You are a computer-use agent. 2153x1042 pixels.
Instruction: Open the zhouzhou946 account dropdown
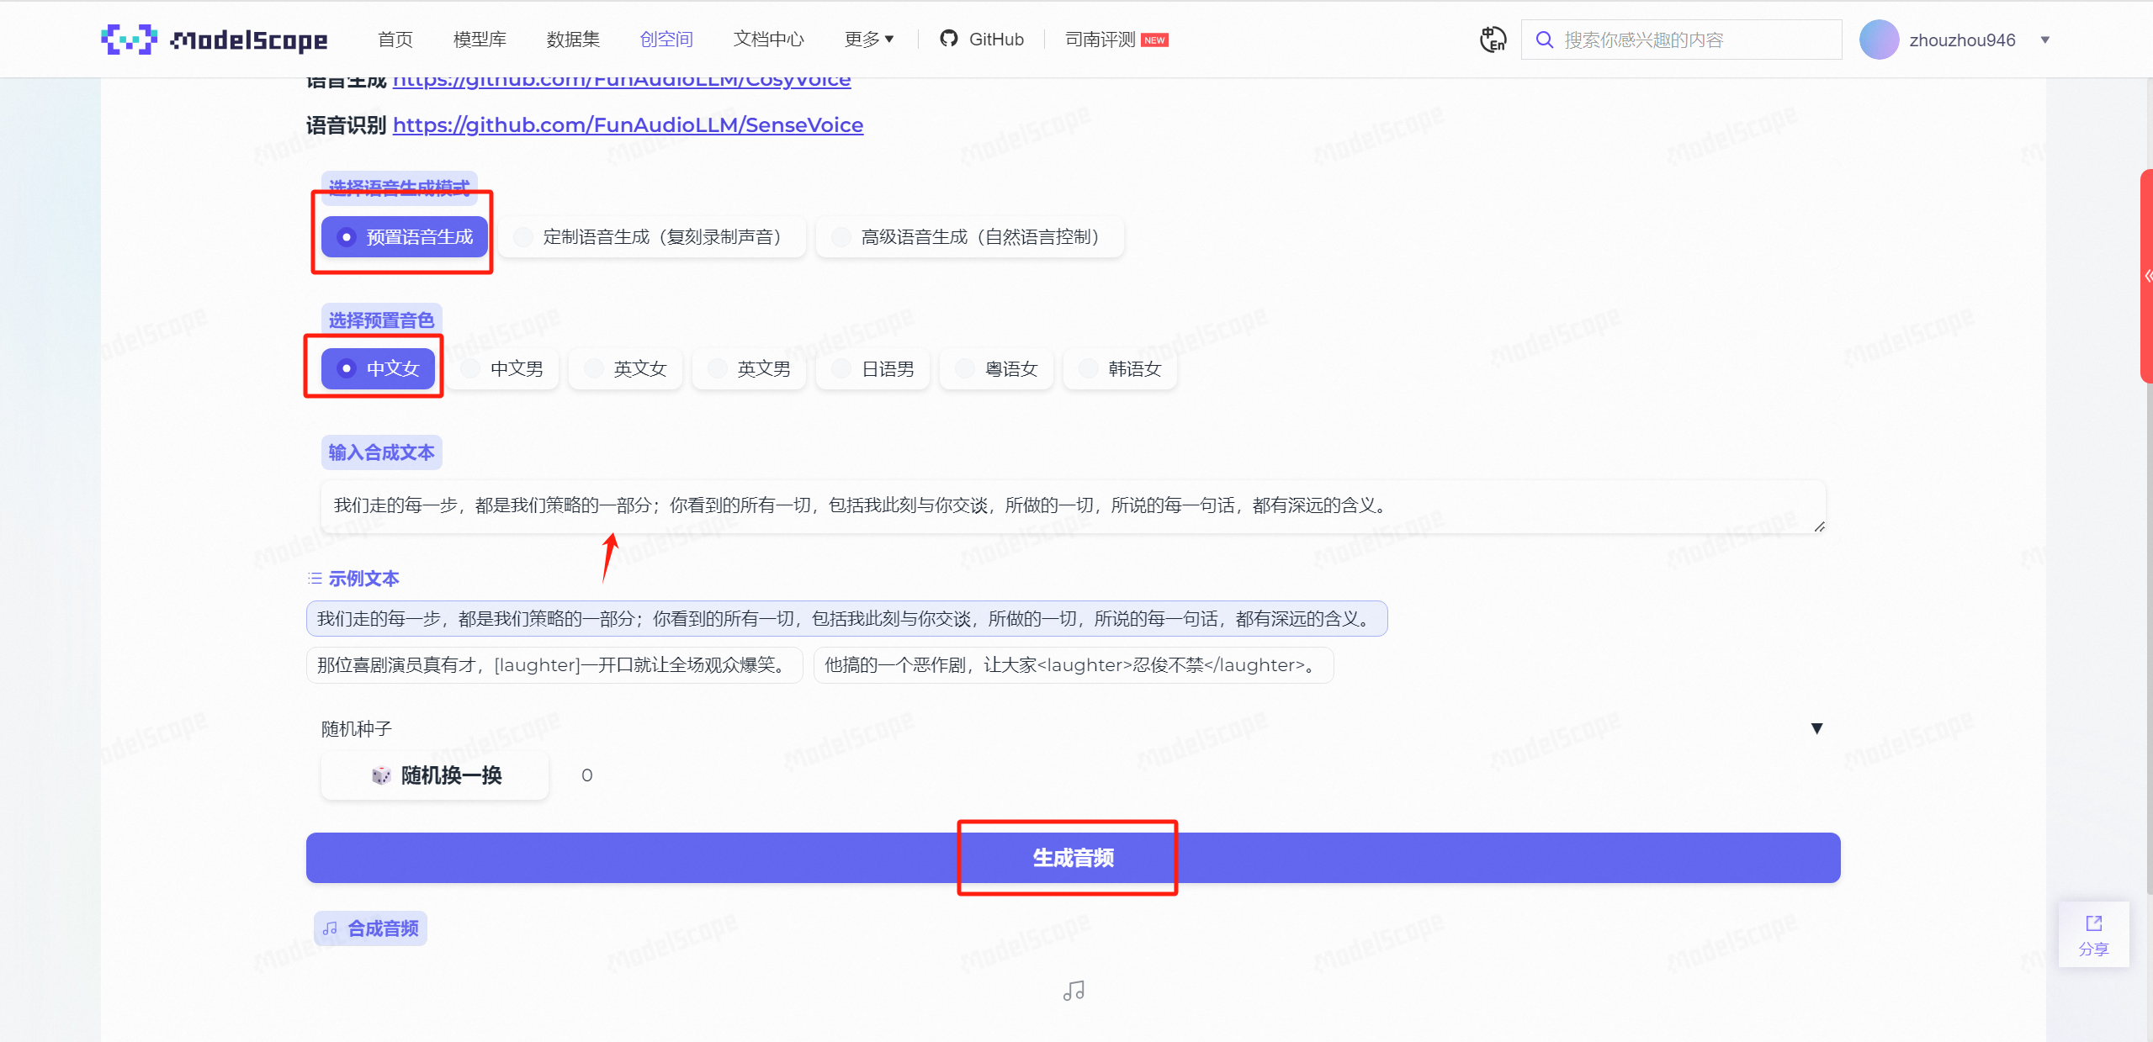2044,39
